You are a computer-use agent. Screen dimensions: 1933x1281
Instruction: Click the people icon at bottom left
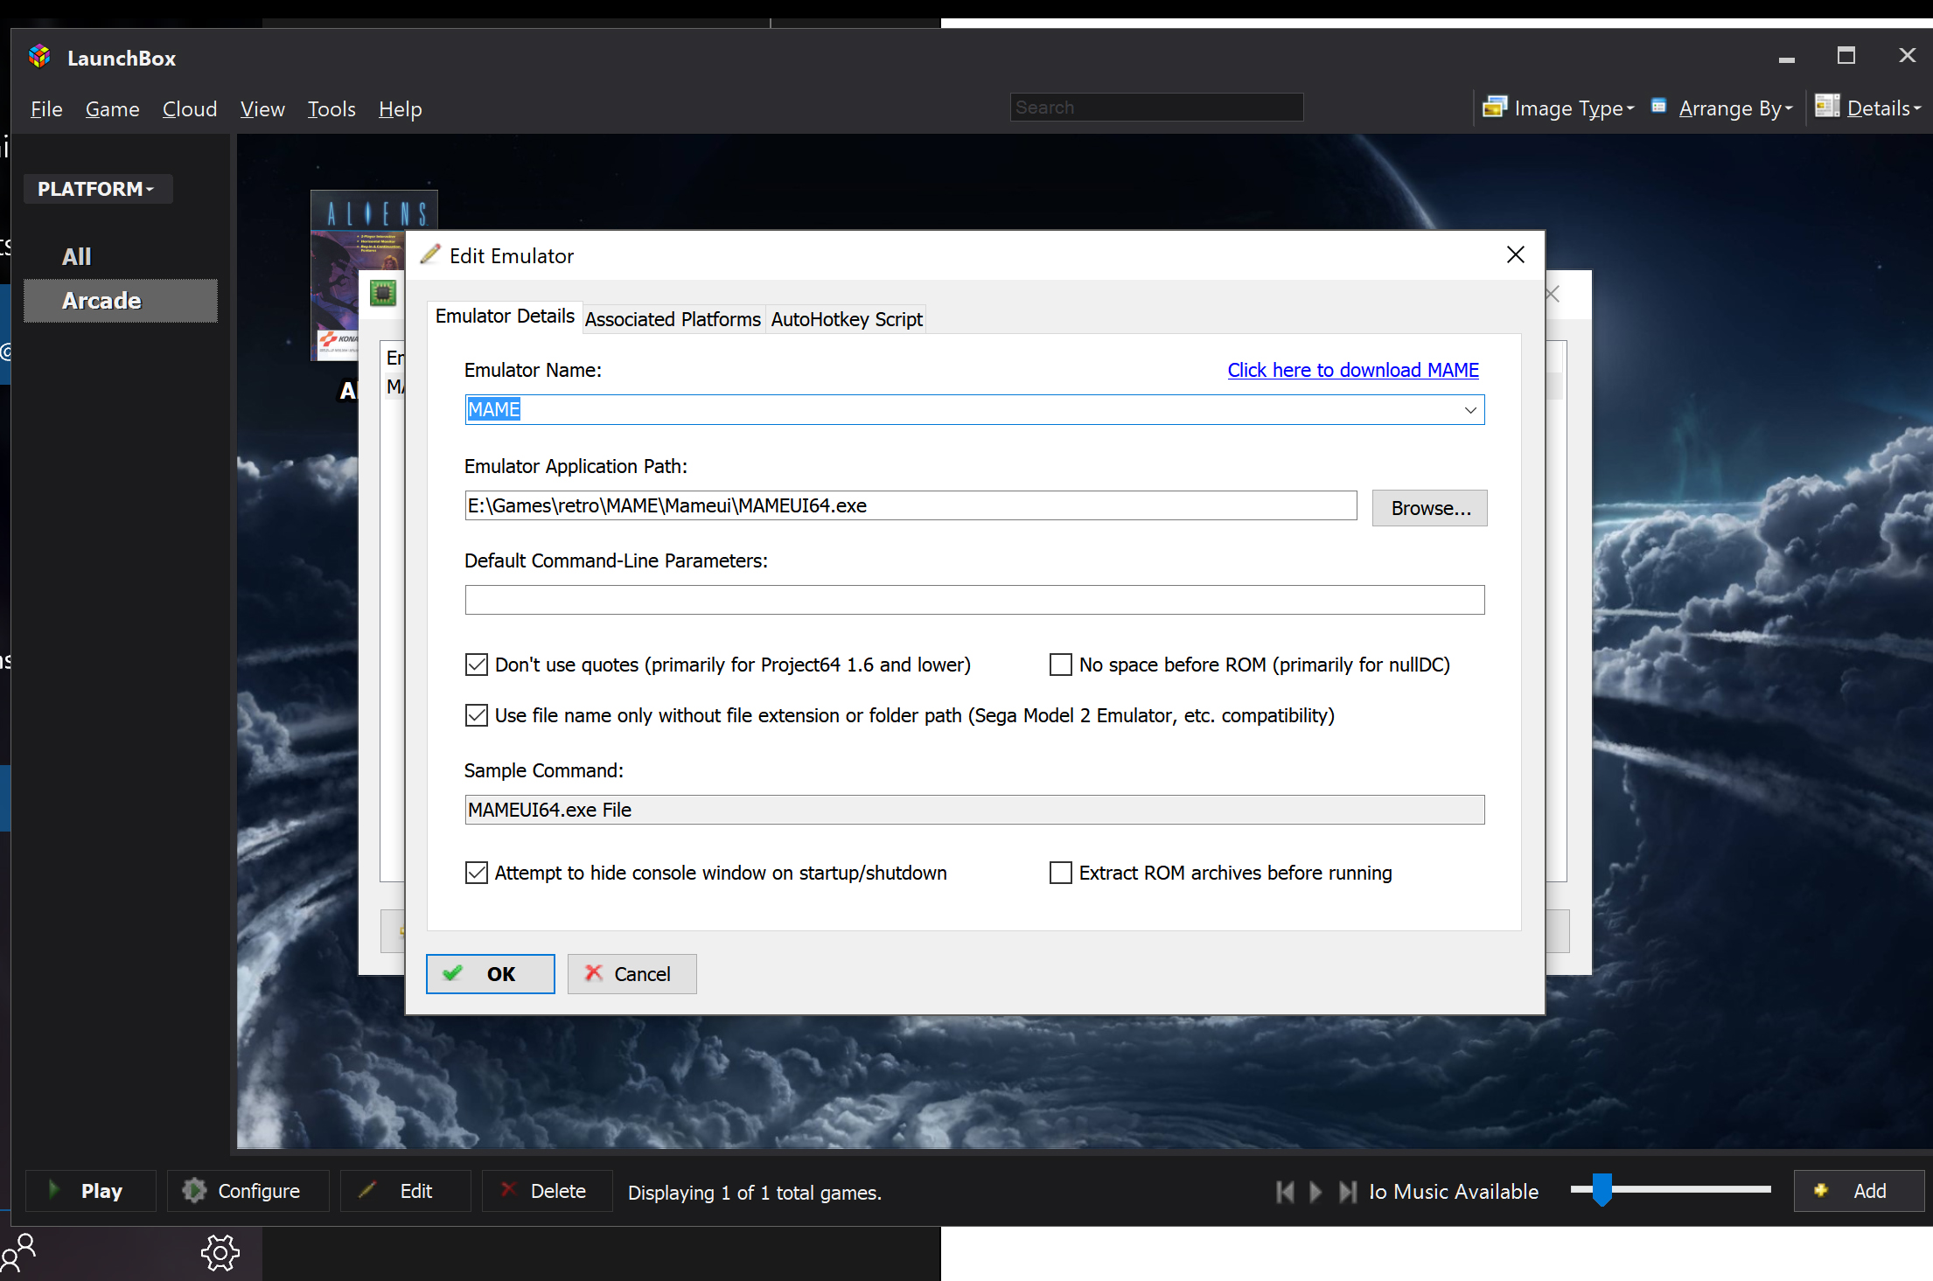(17, 1253)
